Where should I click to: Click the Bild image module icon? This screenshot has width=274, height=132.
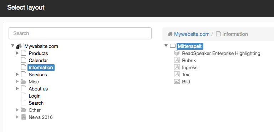coord(177,82)
